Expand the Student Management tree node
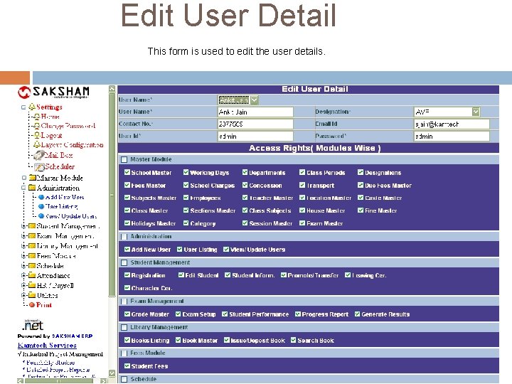 pyautogui.click(x=23, y=226)
